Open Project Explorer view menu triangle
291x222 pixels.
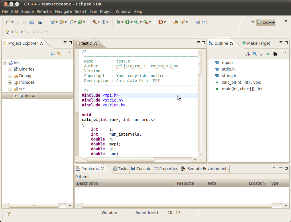click(69, 53)
